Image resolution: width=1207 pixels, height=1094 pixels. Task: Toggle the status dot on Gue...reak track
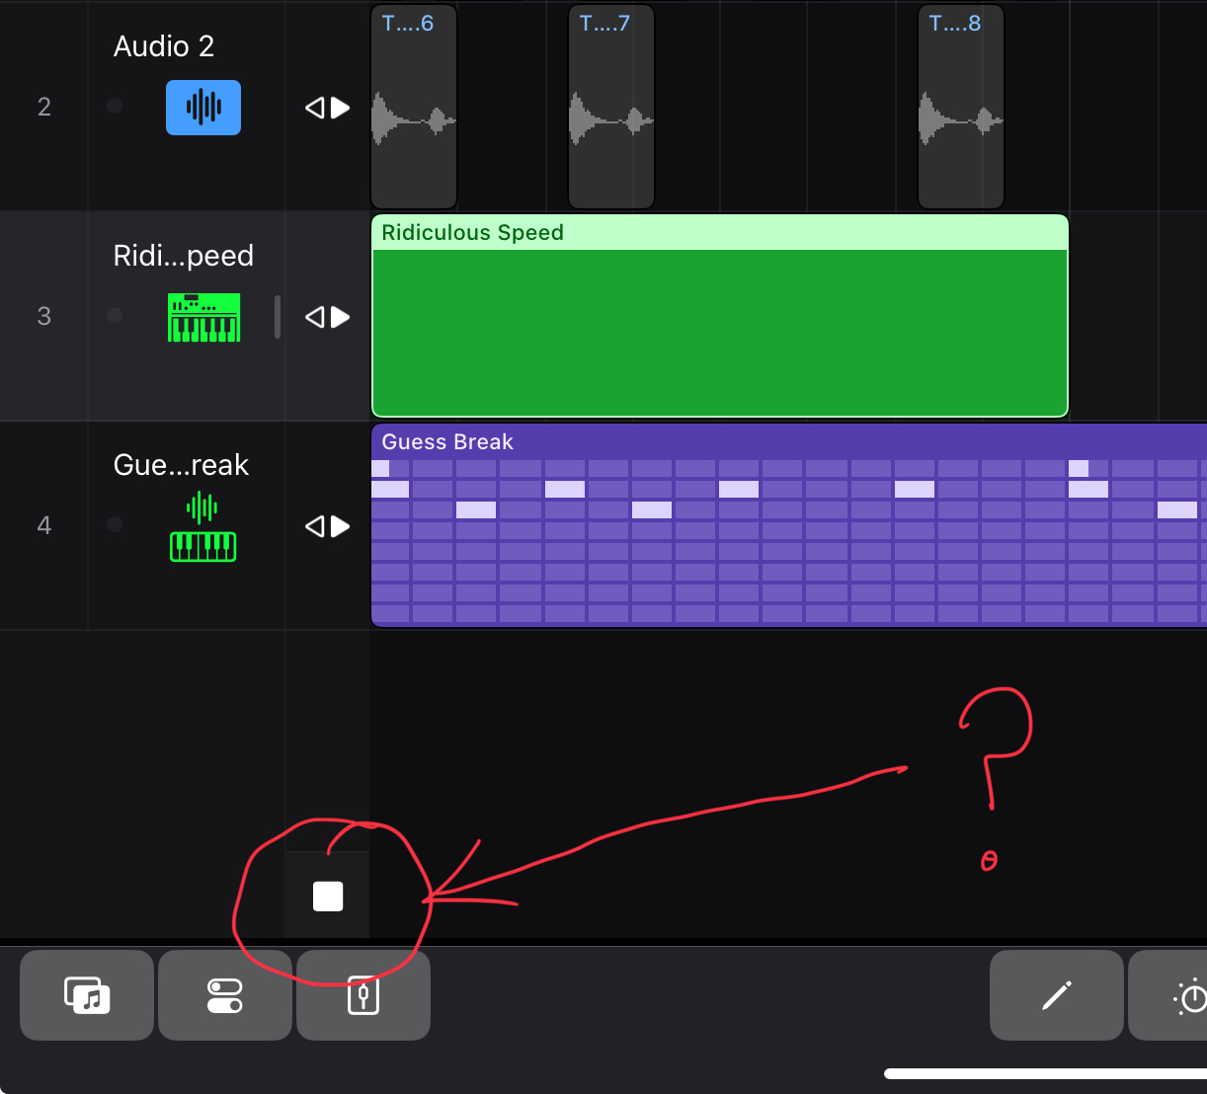[x=116, y=524]
